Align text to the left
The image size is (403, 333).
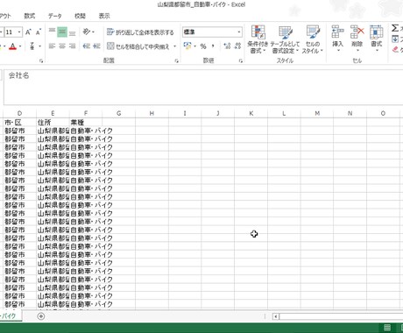pos(52,46)
